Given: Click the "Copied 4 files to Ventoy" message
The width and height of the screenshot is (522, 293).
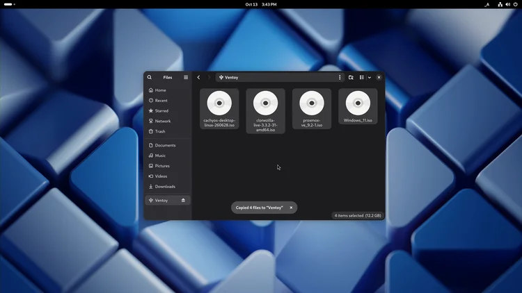Looking at the screenshot, I should (260, 208).
